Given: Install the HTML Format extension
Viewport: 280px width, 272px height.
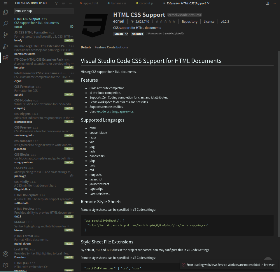Looking at the screenshot, I should pos(69,244).
